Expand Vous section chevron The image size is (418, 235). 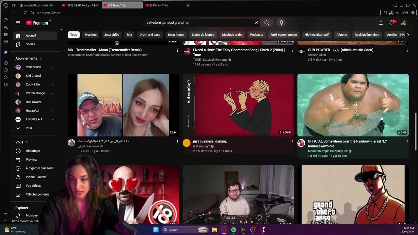pos(27,142)
